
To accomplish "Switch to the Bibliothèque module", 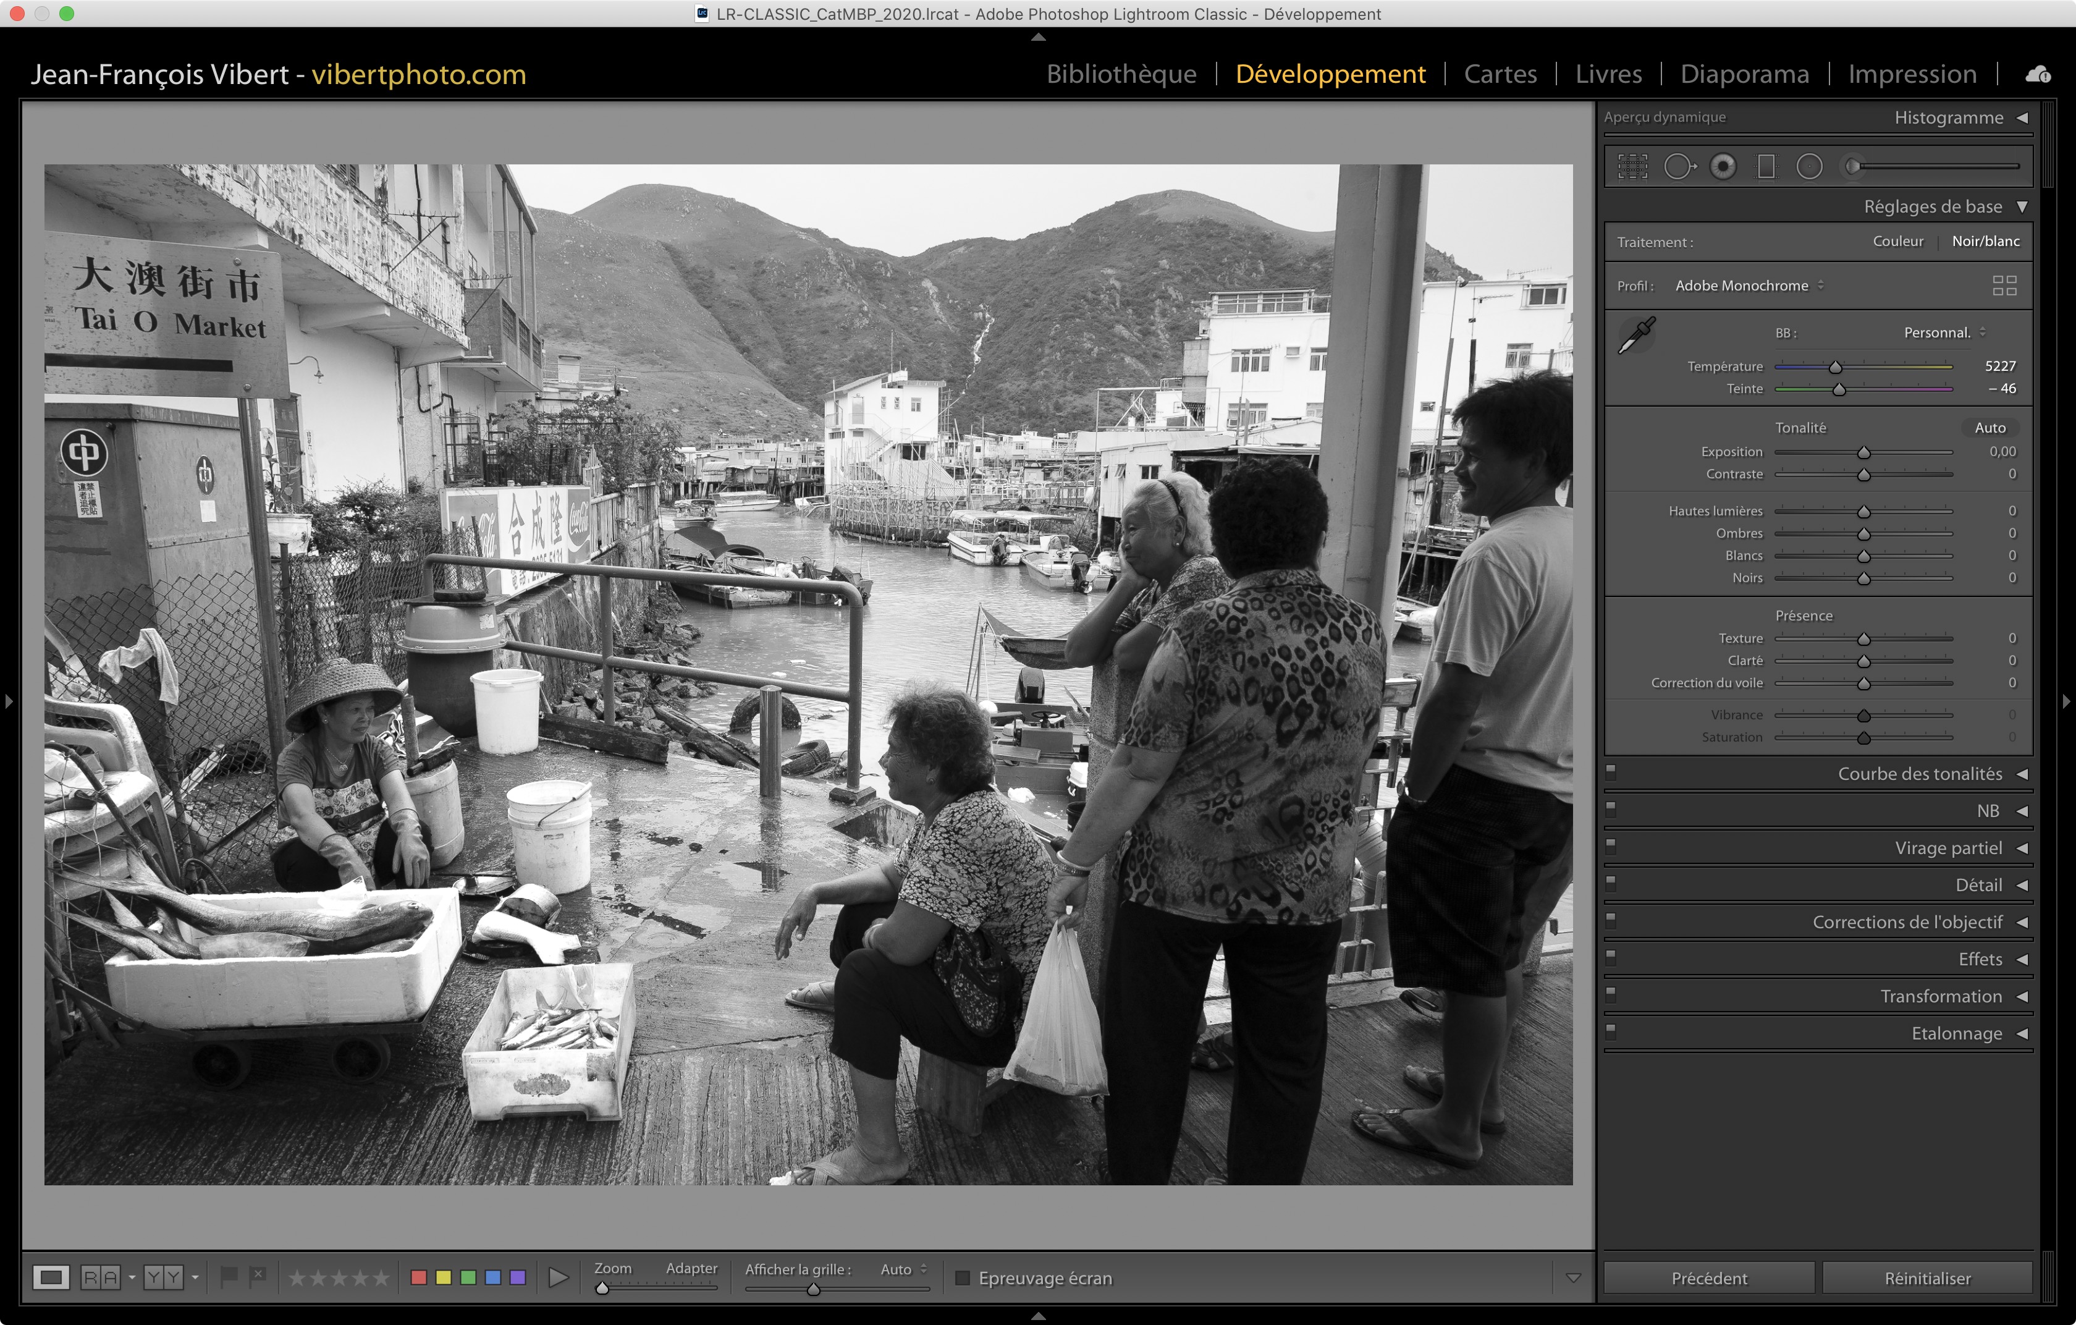I will tap(1121, 74).
